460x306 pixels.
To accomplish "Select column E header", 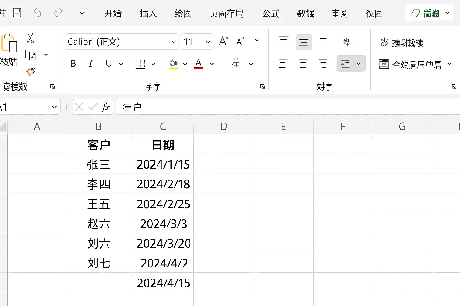I will tap(283, 127).
